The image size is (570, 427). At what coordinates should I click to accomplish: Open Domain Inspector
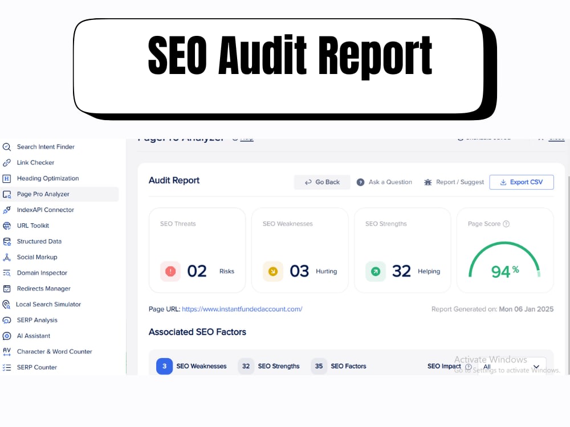pos(42,273)
